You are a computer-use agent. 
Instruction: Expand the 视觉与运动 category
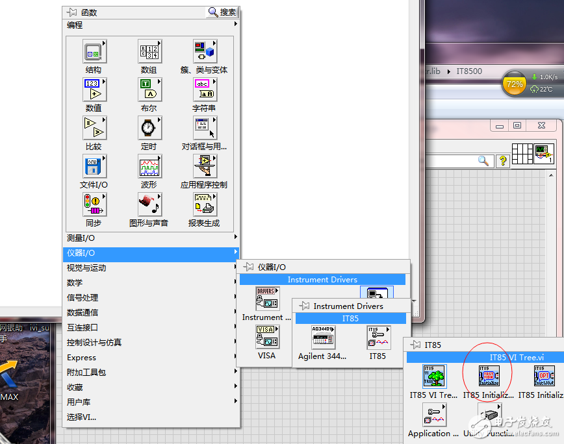[x=150, y=267]
